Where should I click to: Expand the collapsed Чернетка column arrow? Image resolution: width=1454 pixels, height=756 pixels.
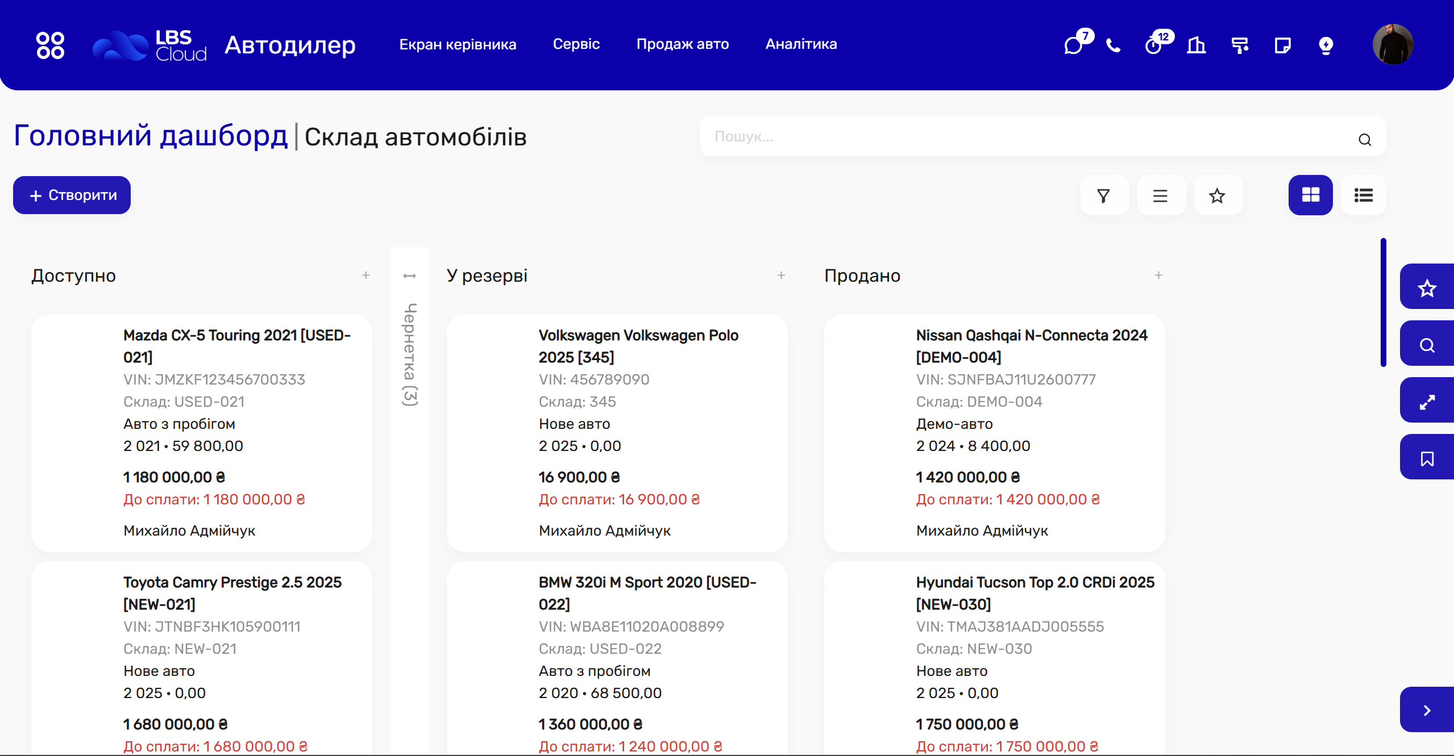coord(409,276)
